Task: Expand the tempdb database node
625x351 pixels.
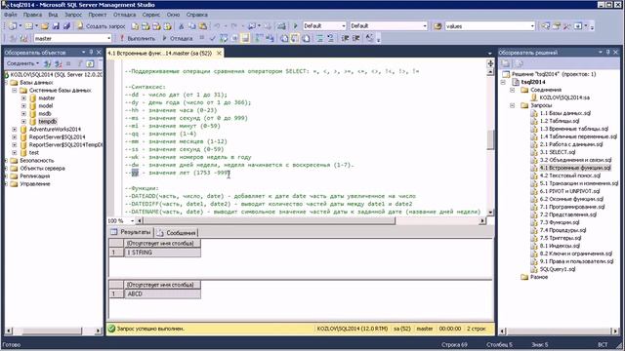Action: (x=23, y=121)
